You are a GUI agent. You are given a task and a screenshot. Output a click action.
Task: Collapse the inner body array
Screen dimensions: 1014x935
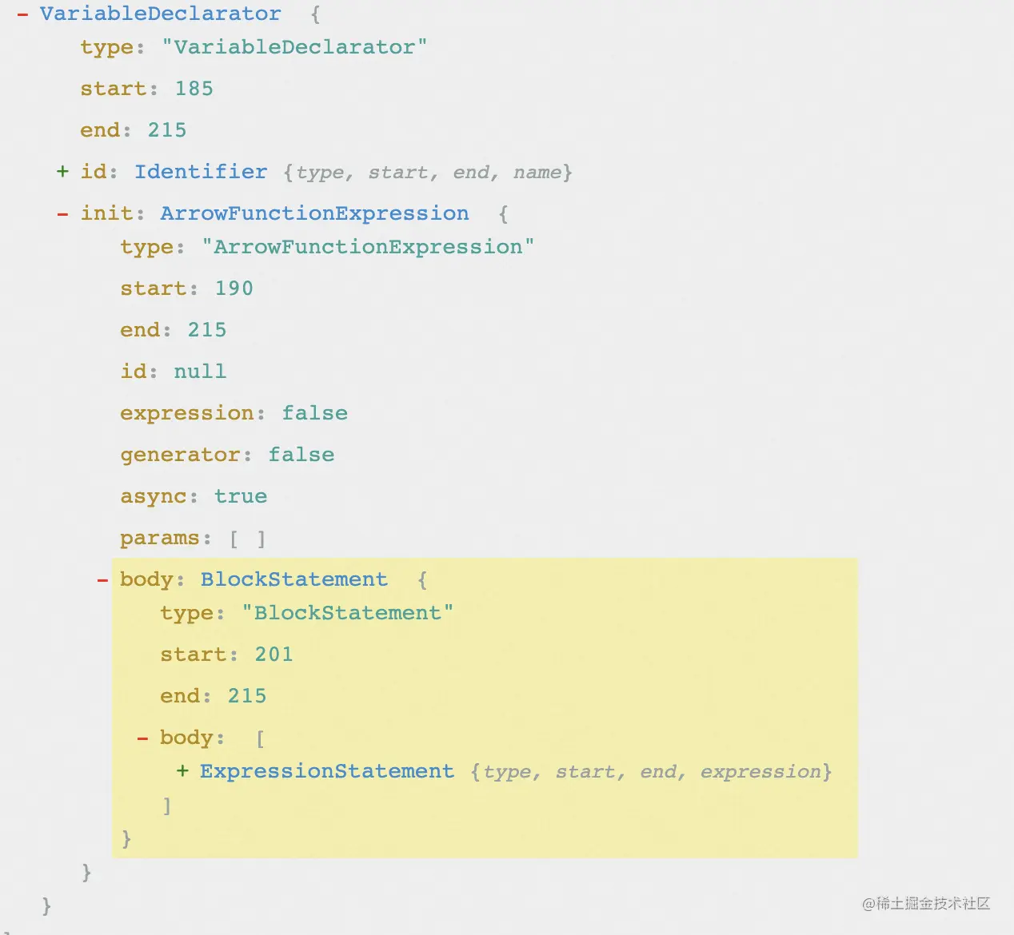click(142, 738)
